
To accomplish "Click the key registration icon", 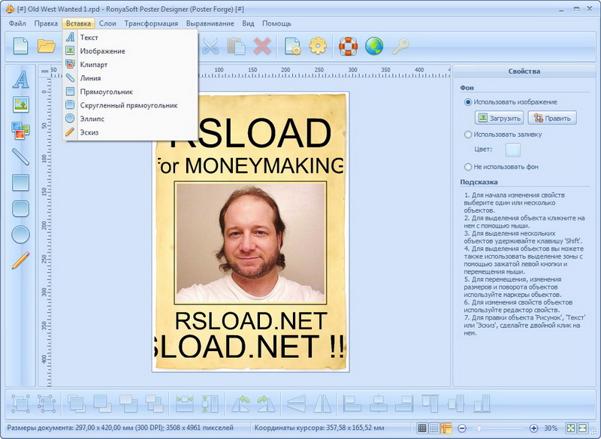I will pos(400,46).
